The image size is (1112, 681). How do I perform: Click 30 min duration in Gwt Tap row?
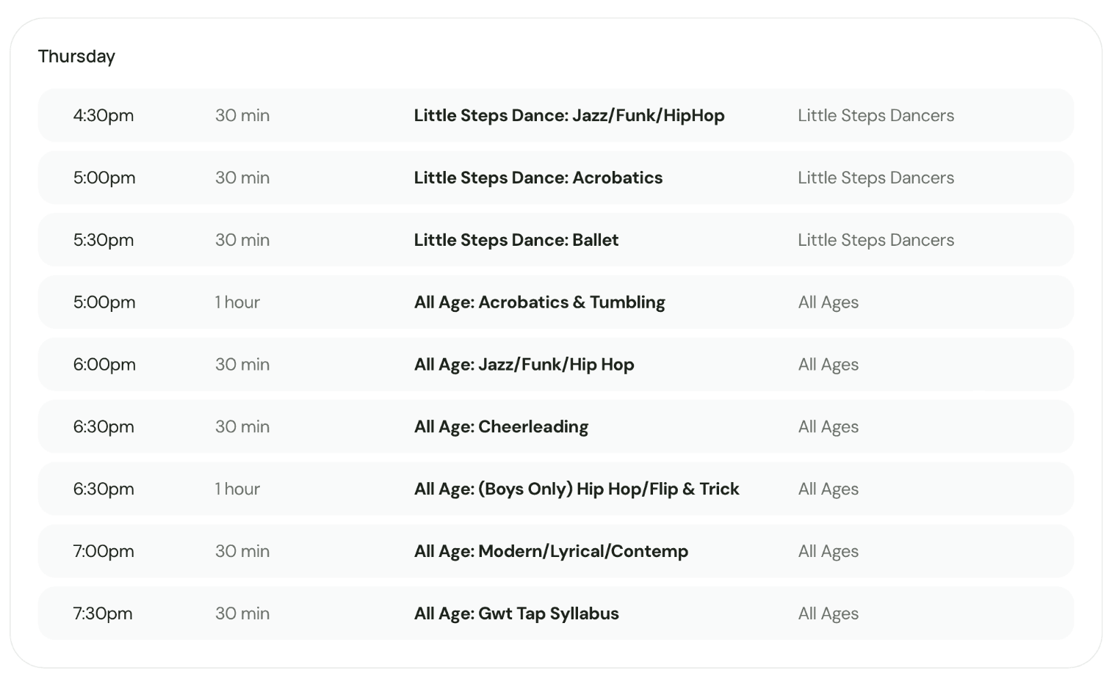(x=242, y=613)
